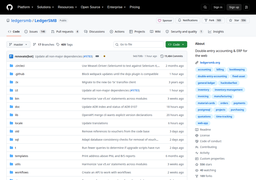
Task: Select the postgresql topic tag
Action: click(204, 110)
